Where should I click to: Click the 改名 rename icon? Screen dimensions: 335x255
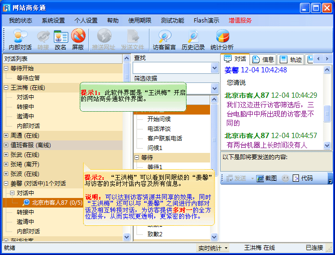(x=61, y=39)
